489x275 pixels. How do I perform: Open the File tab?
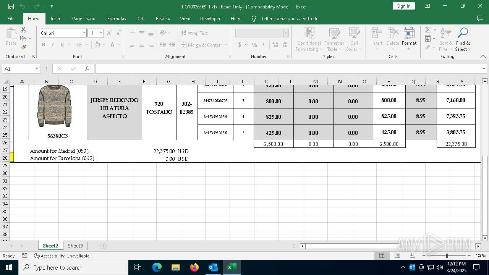(11, 18)
